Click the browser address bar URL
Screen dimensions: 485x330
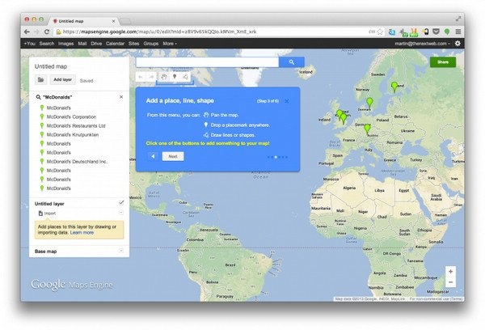[159, 32]
